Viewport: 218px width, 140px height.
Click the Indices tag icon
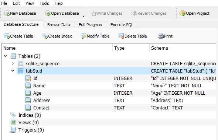13,115
